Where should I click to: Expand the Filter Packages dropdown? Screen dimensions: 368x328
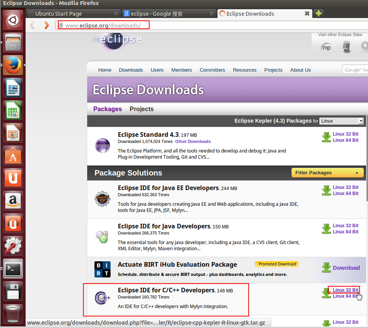point(327,173)
